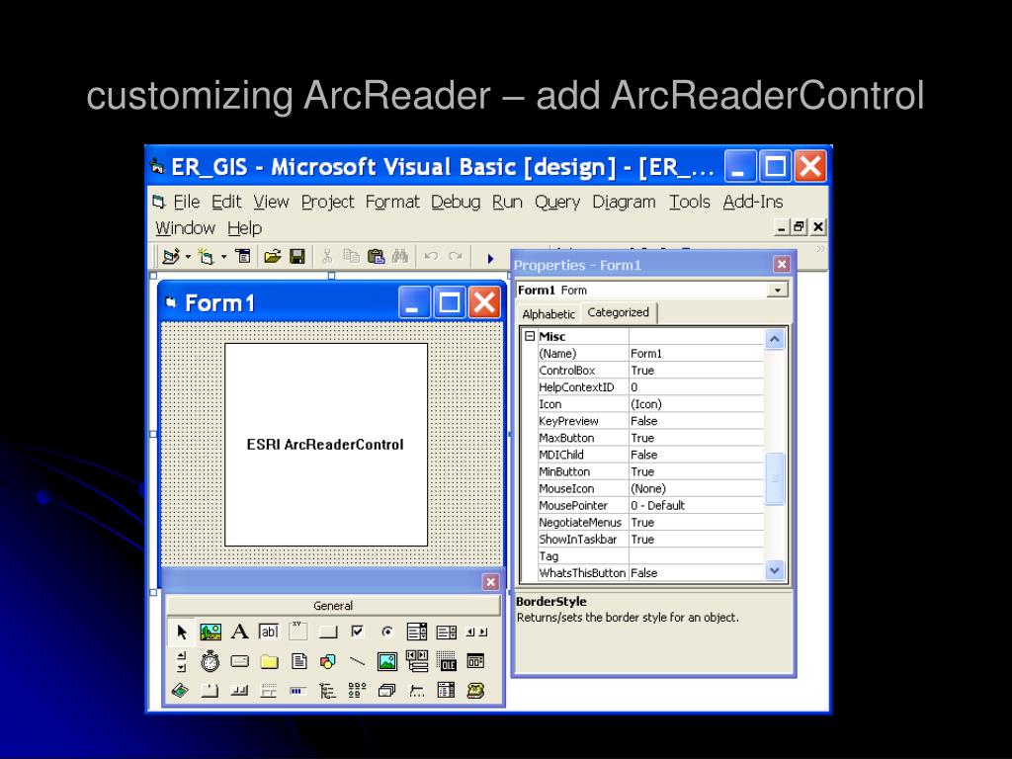Screen dimensions: 1012x759
Task: Select the ComboBox control tool
Action: [x=416, y=632]
